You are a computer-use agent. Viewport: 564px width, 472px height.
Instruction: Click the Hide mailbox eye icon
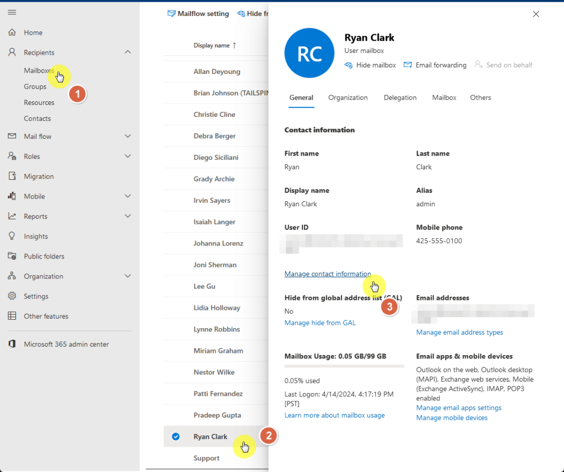point(349,65)
